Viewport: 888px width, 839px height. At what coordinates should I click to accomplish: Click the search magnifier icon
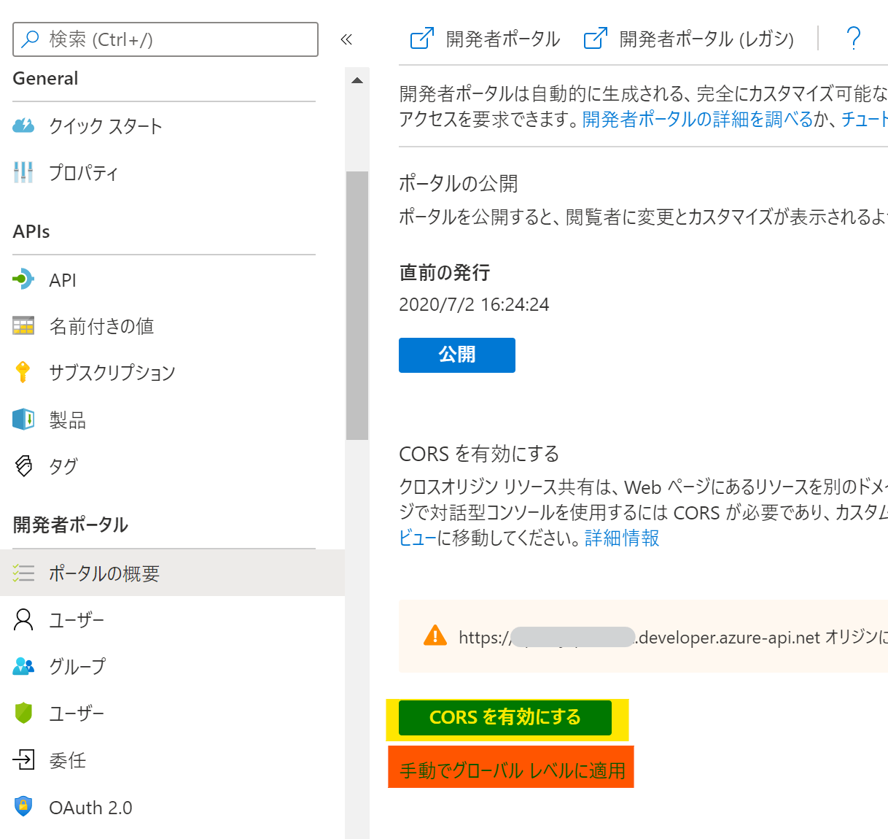pyautogui.click(x=30, y=39)
